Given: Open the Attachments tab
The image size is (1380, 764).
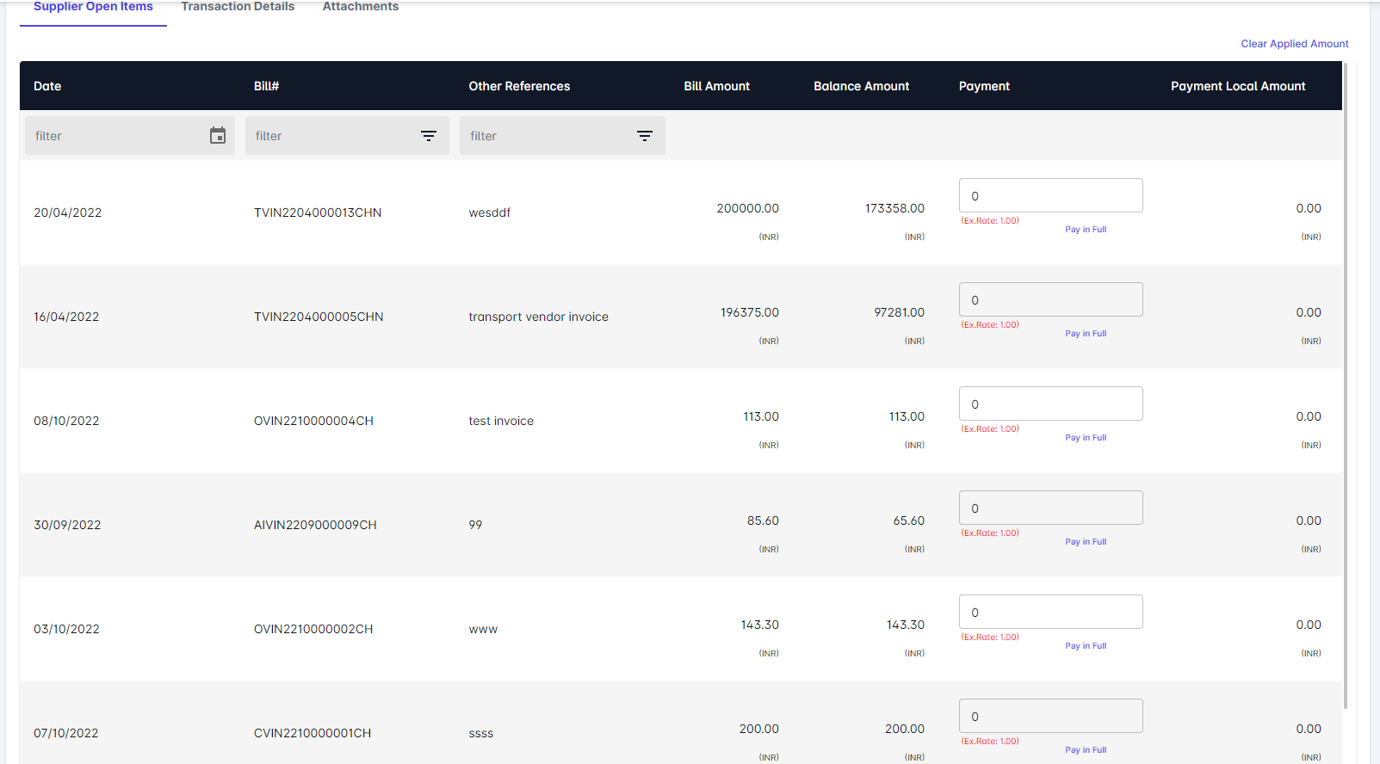Looking at the screenshot, I should (361, 7).
